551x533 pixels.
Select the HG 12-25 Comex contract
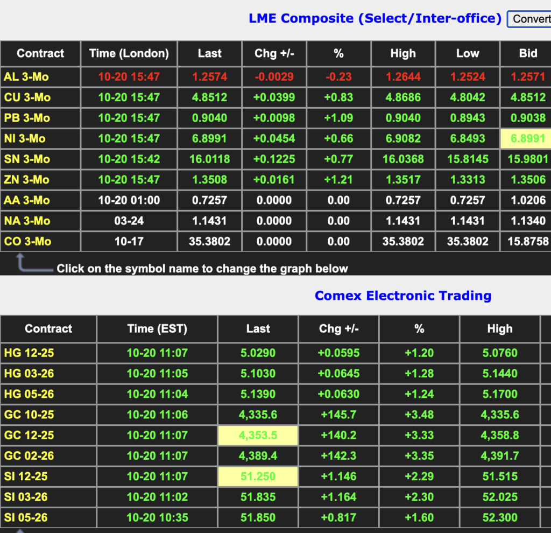tap(29, 353)
